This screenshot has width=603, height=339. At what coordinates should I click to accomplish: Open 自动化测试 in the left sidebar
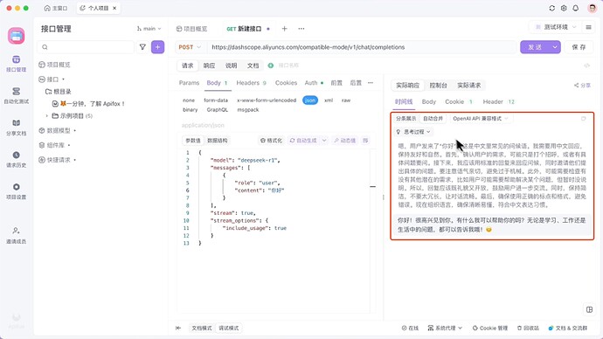(x=16, y=95)
